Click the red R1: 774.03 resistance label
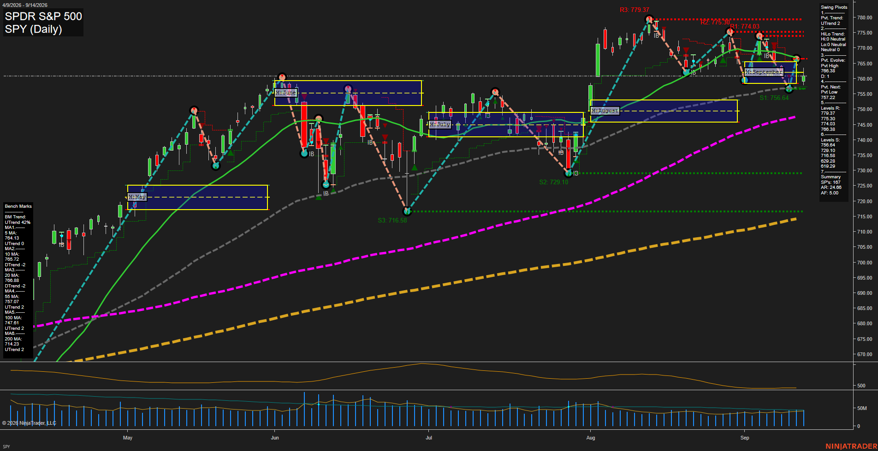 tap(745, 26)
